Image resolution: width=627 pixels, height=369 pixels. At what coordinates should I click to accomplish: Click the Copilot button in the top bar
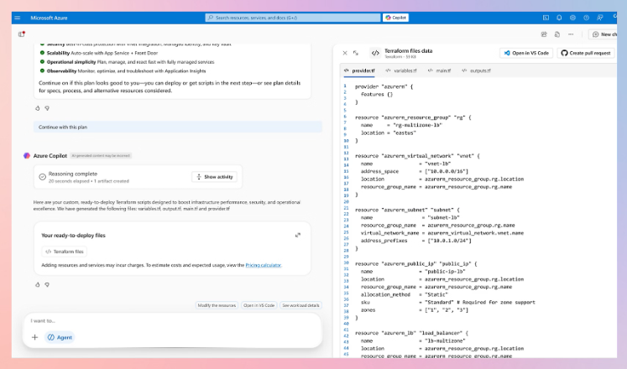[x=395, y=18]
